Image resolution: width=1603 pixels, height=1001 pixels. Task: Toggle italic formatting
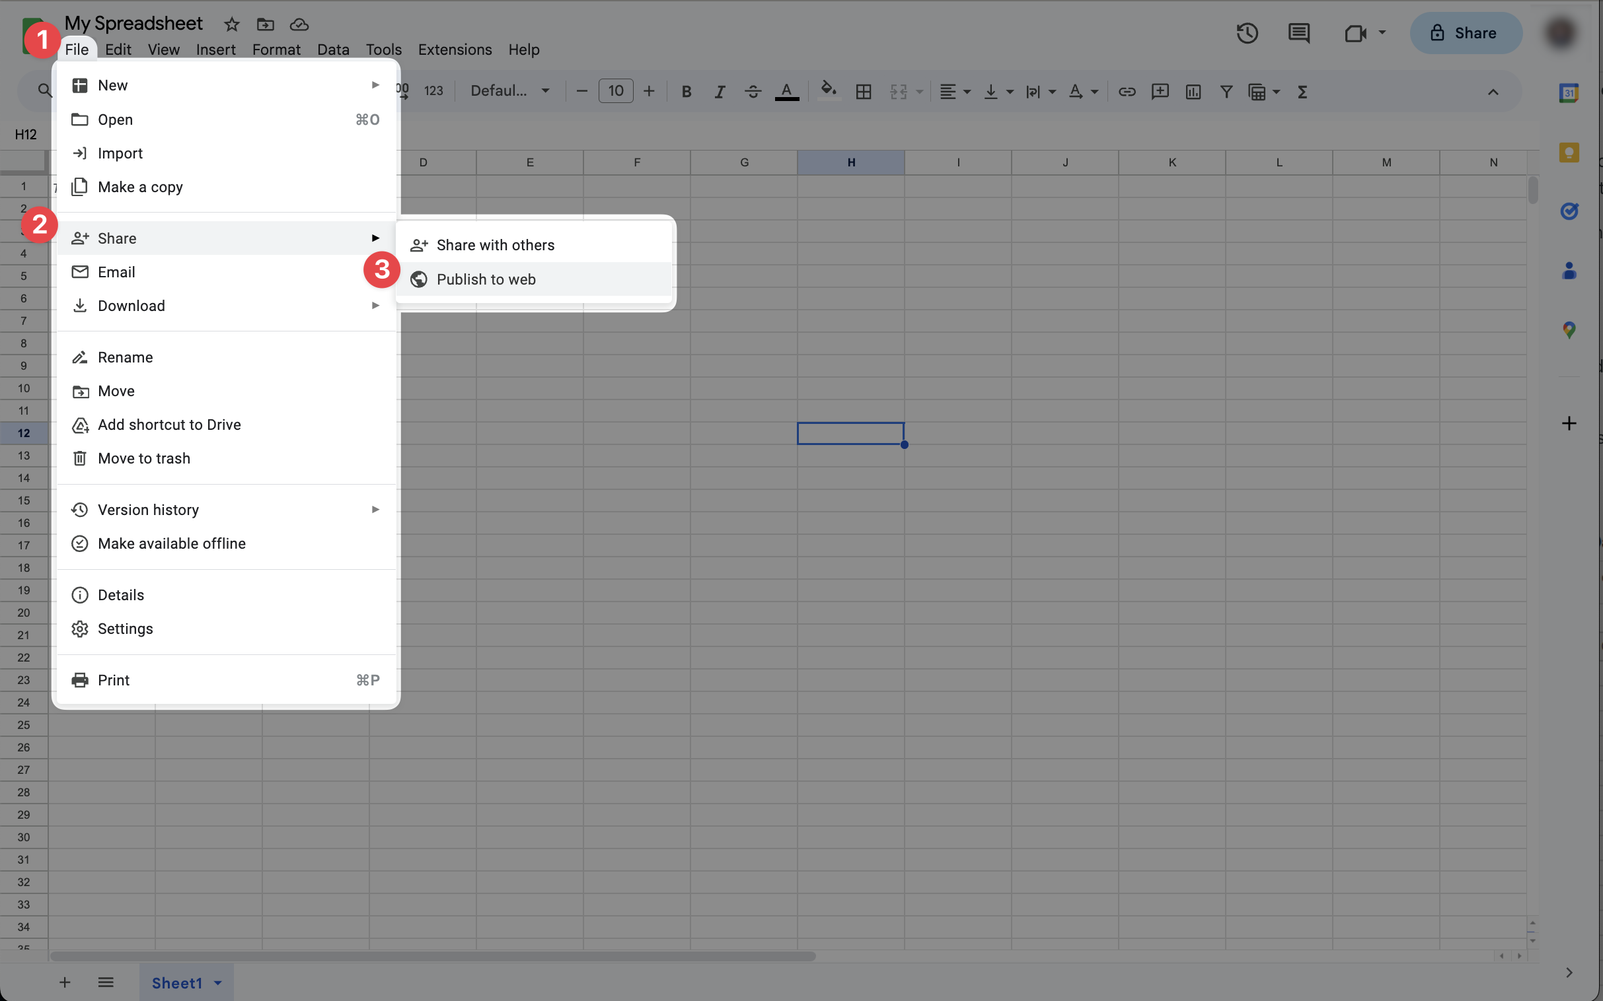(720, 91)
